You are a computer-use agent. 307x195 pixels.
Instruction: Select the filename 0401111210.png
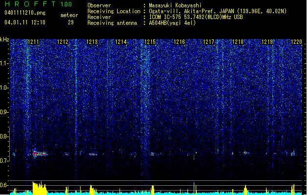point(25,13)
